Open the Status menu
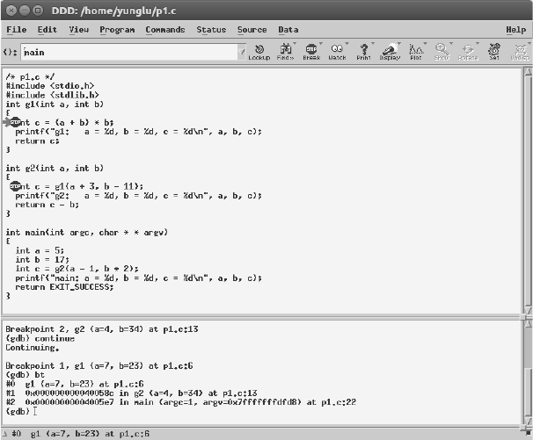533x440 pixels. [x=211, y=30]
